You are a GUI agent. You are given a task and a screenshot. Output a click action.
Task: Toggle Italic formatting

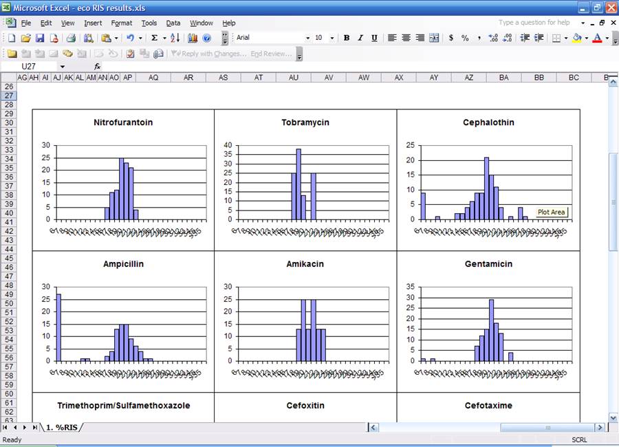360,38
